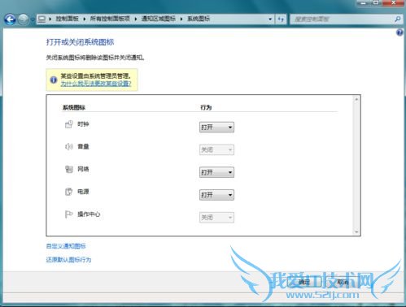Click the 系统图标 column header
Image resolution: width=406 pixels, height=307 pixels.
pyautogui.click(x=74, y=107)
